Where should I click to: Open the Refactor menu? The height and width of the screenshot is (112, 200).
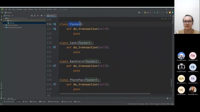pos(31,9)
